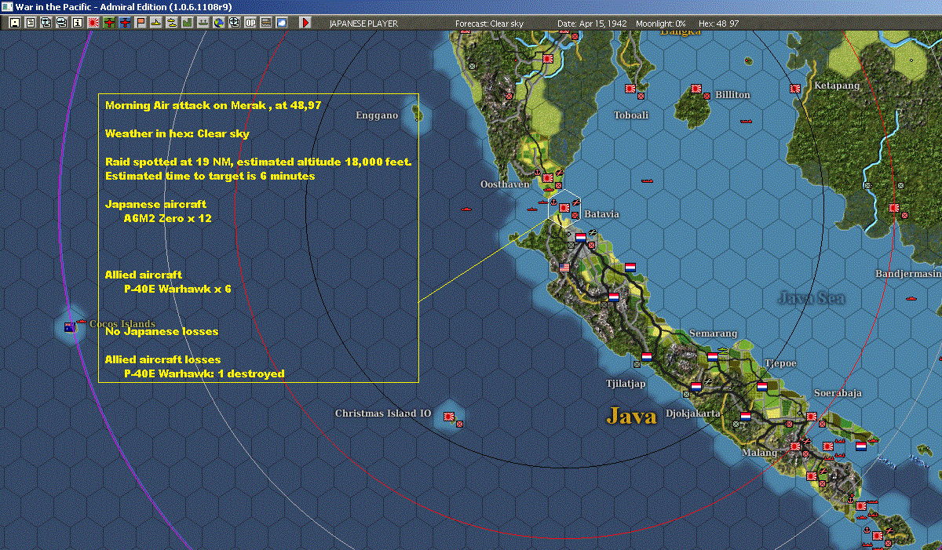
Task: Select the Dutch flag at Tjepoe
Action: pyautogui.click(x=762, y=386)
